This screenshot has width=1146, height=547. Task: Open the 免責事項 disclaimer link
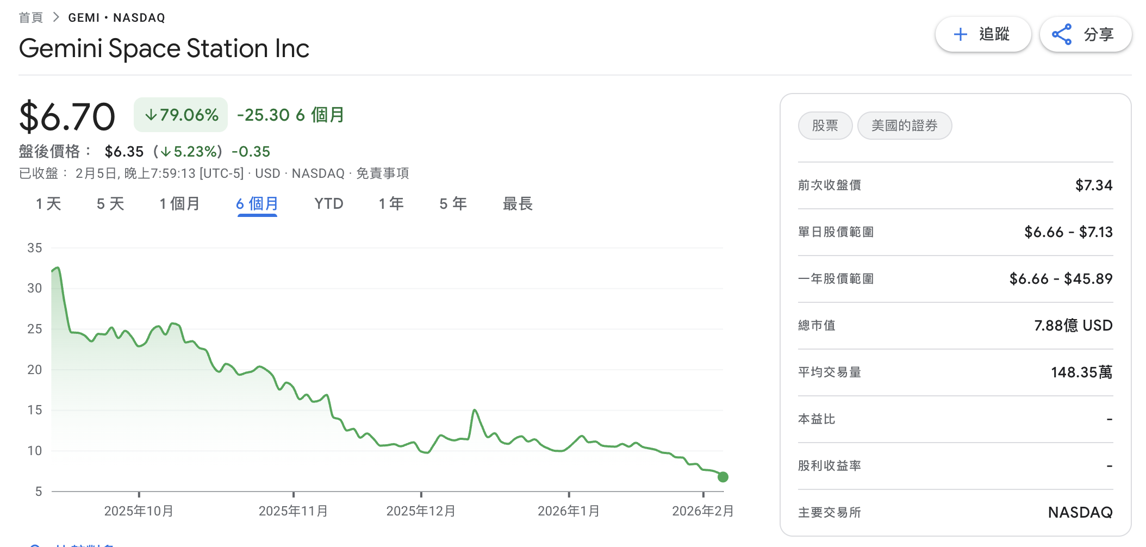click(x=383, y=173)
